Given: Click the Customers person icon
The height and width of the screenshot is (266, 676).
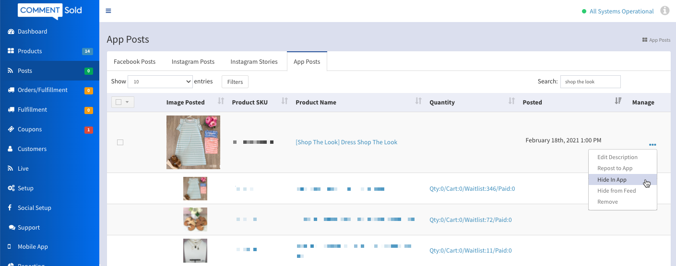Looking at the screenshot, I should [x=11, y=149].
